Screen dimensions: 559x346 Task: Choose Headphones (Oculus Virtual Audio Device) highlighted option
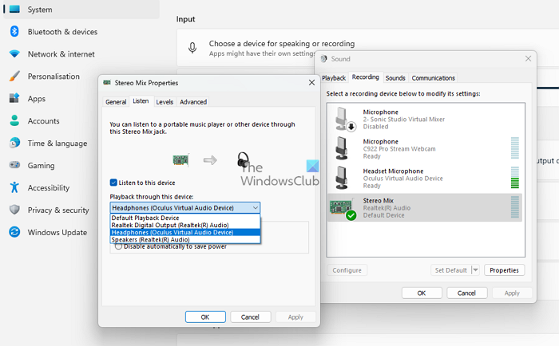click(185, 232)
